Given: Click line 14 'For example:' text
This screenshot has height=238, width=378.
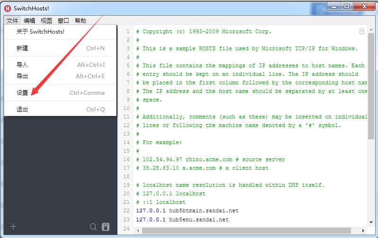Looking at the screenshot, I should pos(159,142).
